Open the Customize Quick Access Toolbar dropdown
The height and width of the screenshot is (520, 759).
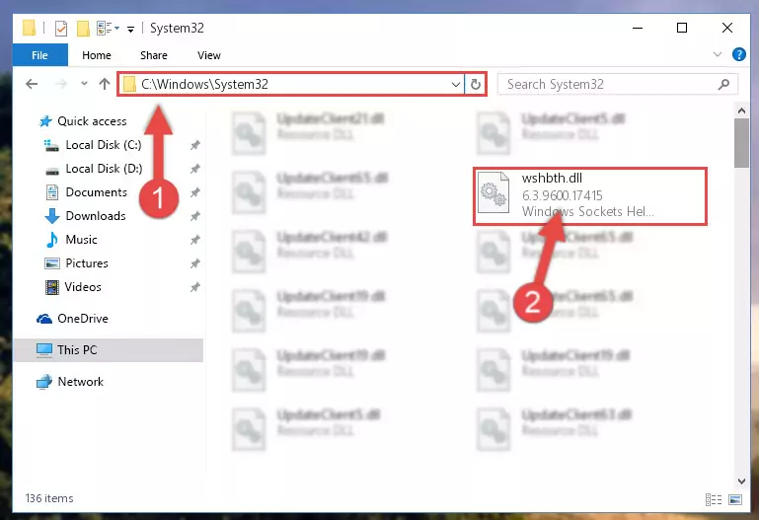click(130, 29)
